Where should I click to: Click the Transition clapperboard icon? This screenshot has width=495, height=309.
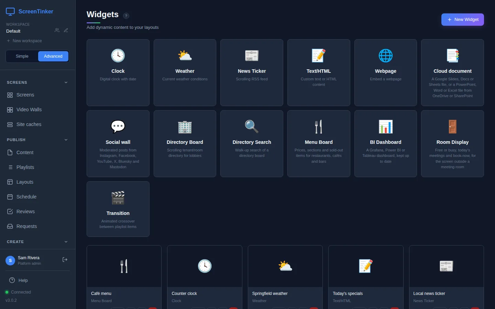(118, 198)
